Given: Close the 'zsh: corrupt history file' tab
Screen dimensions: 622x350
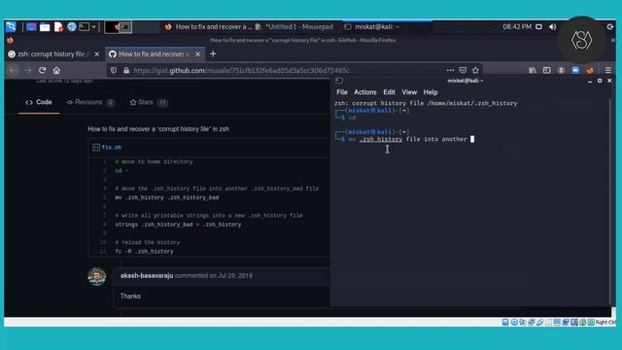Looking at the screenshot, I should pyautogui.click(x=97, y=54).
